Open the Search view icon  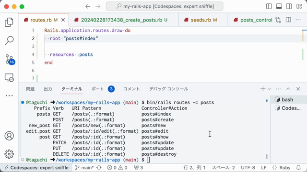pos(9,41)
